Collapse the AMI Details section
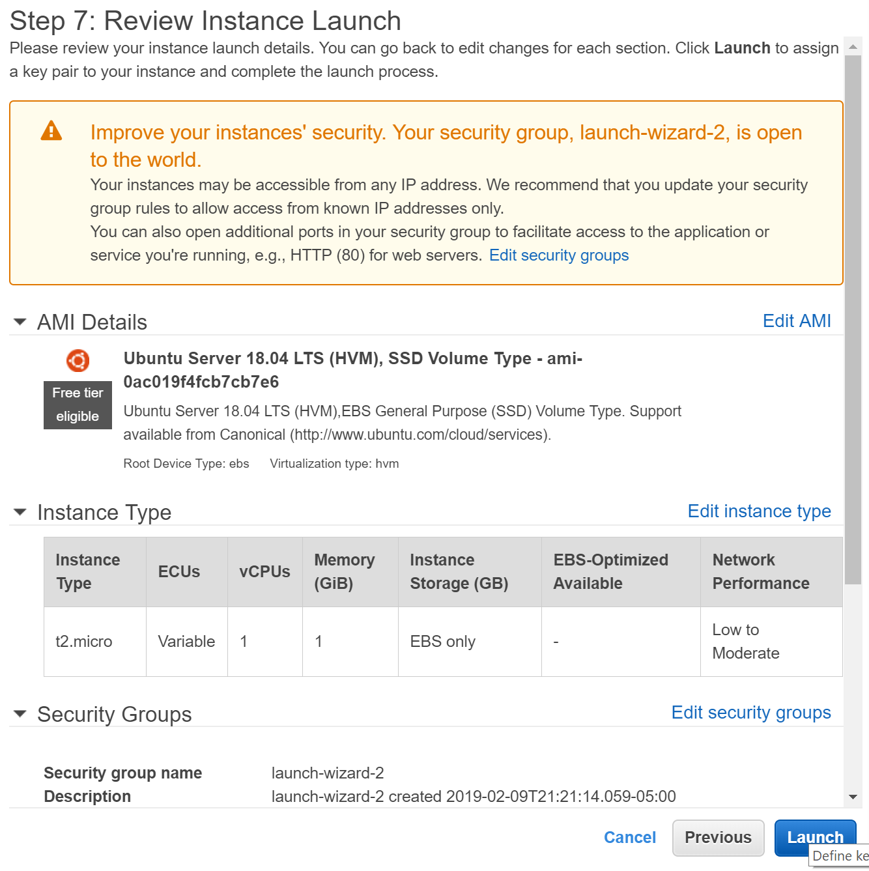 click(x=20, y=322)
